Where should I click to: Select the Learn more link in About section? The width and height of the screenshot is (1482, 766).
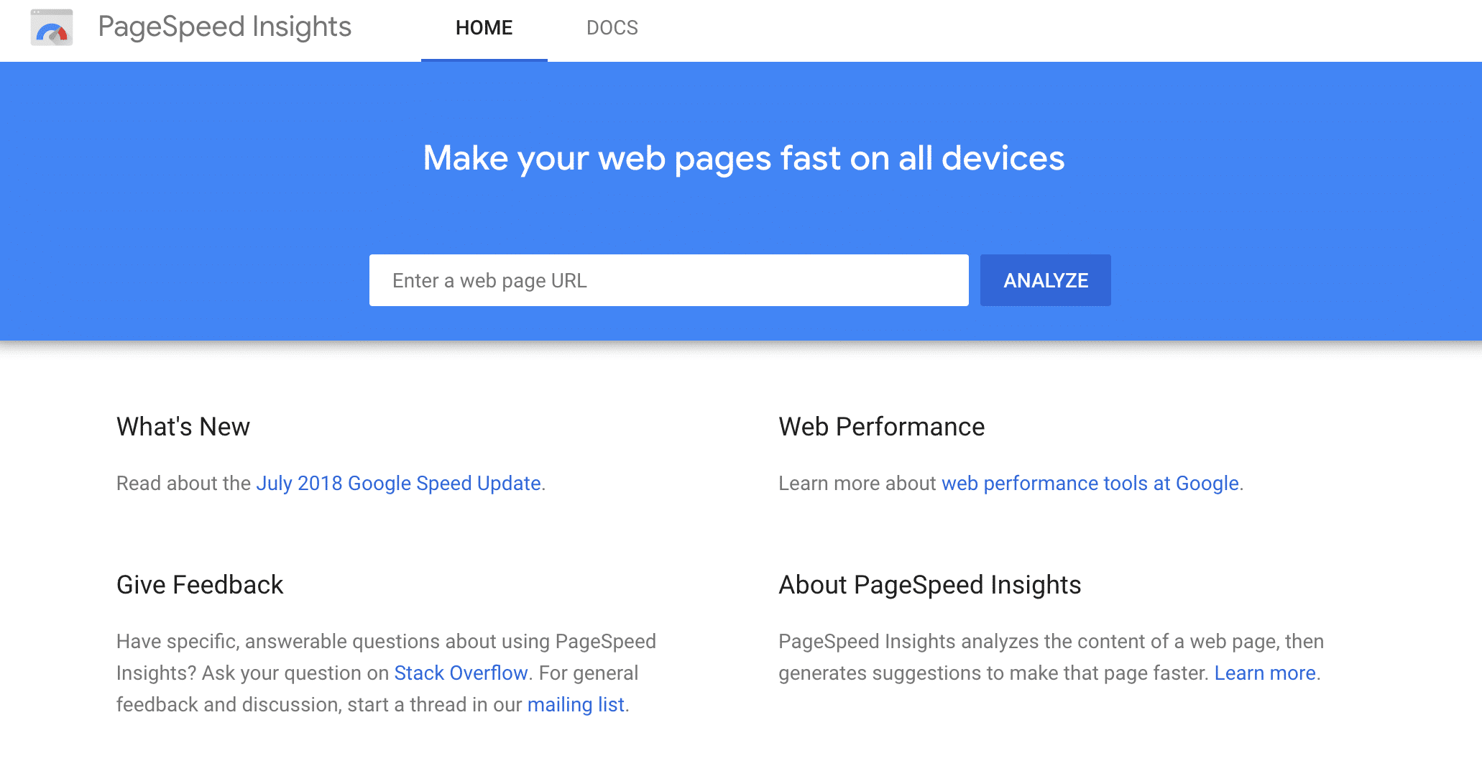point(1265,673)
